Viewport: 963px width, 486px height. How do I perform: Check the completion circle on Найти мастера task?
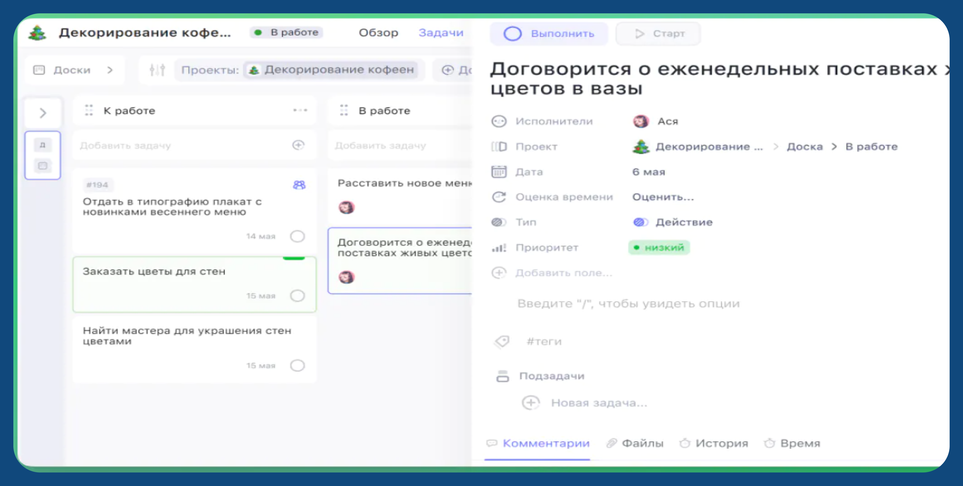[x=297, y=365]
